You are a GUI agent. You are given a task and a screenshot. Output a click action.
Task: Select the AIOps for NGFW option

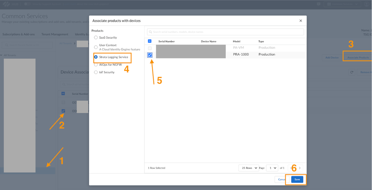pyautogui.click(x=96, y=64)
